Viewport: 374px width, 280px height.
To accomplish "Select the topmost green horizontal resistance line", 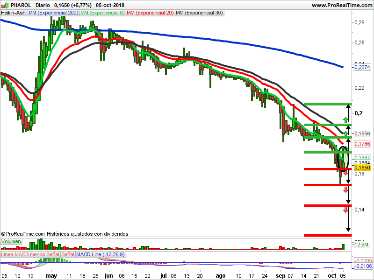I will [327, 104].
